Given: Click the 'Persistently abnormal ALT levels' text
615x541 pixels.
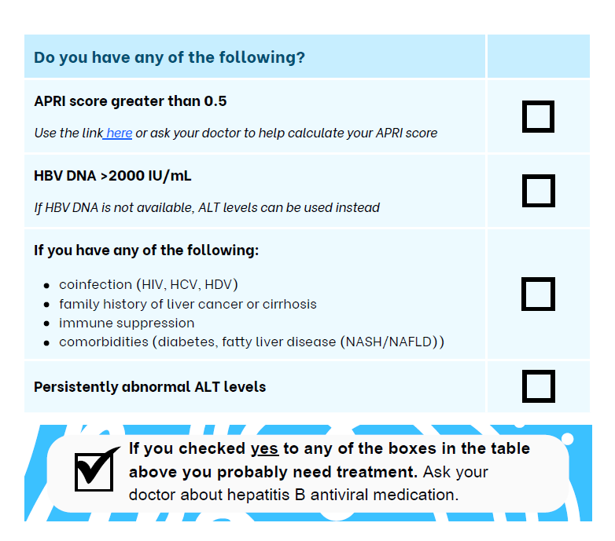Looking at the screenshot, I should click(150, 387).
